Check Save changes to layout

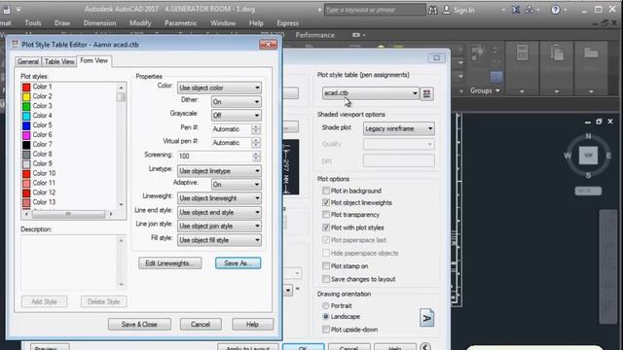pos(326,279)
